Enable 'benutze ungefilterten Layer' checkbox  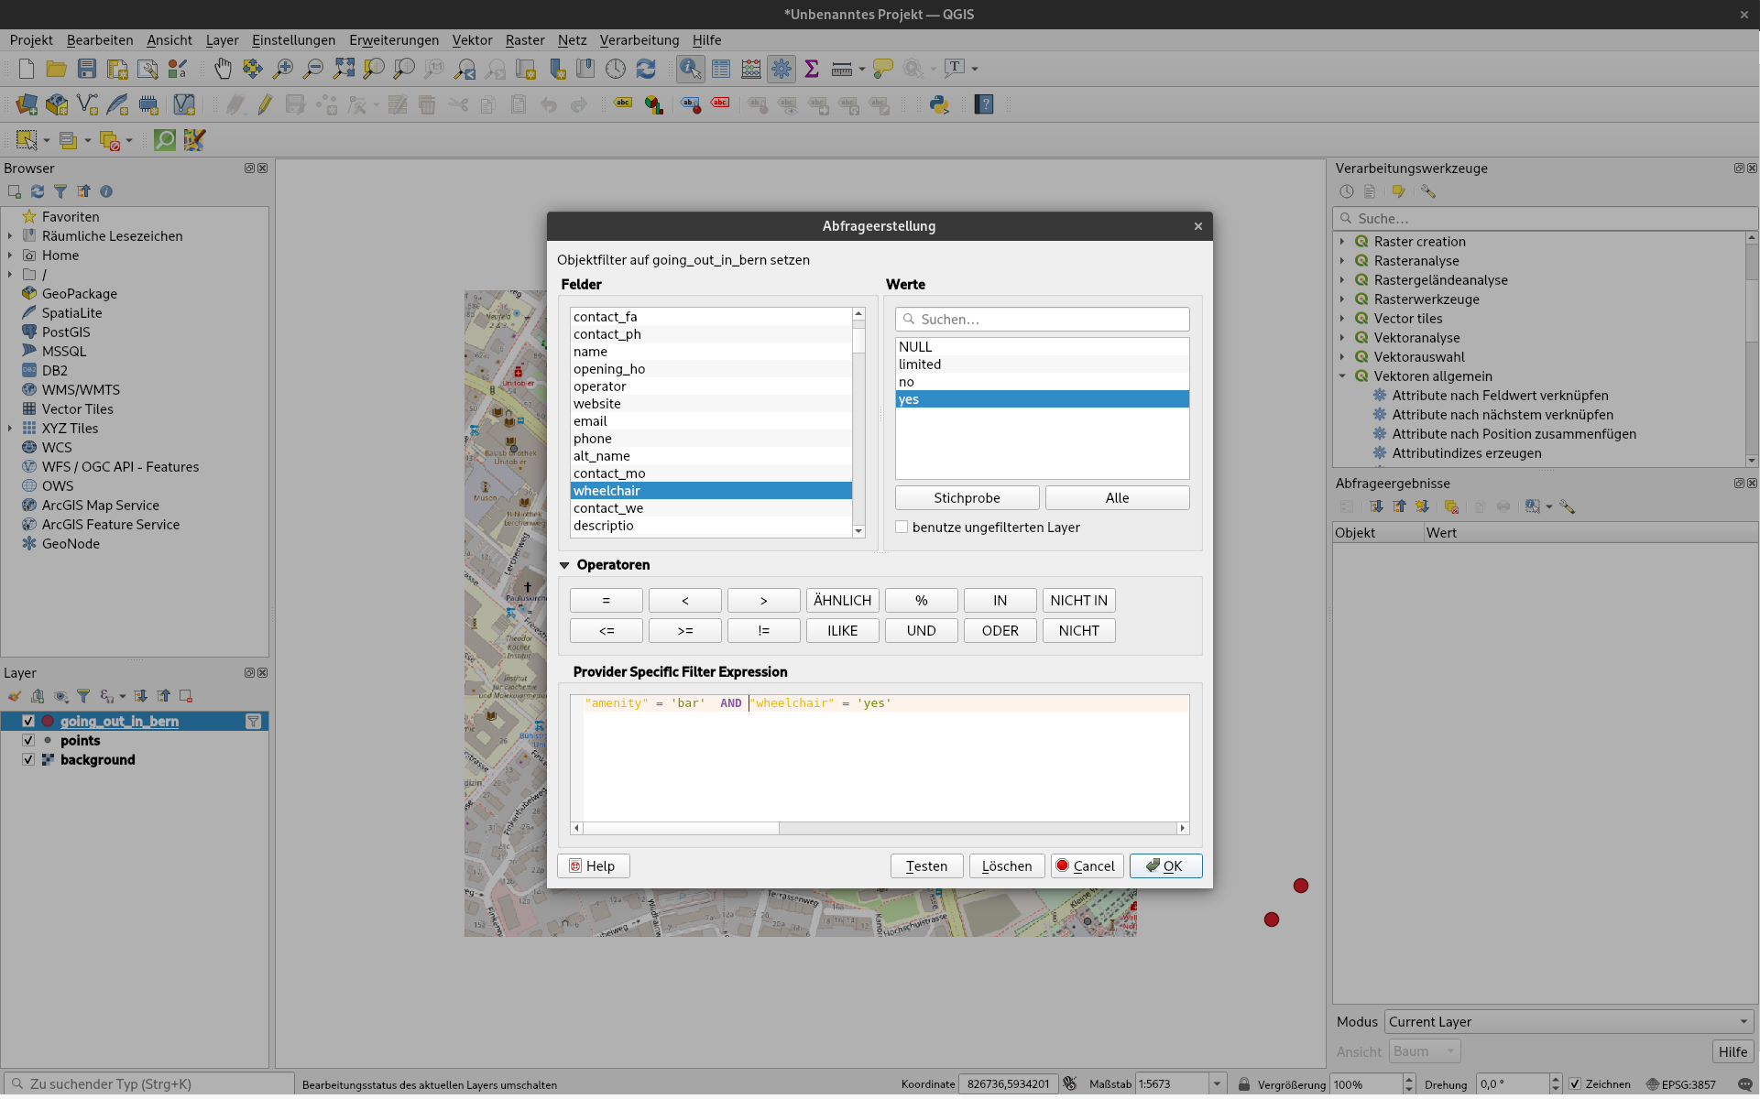click(x=902, y=528)
